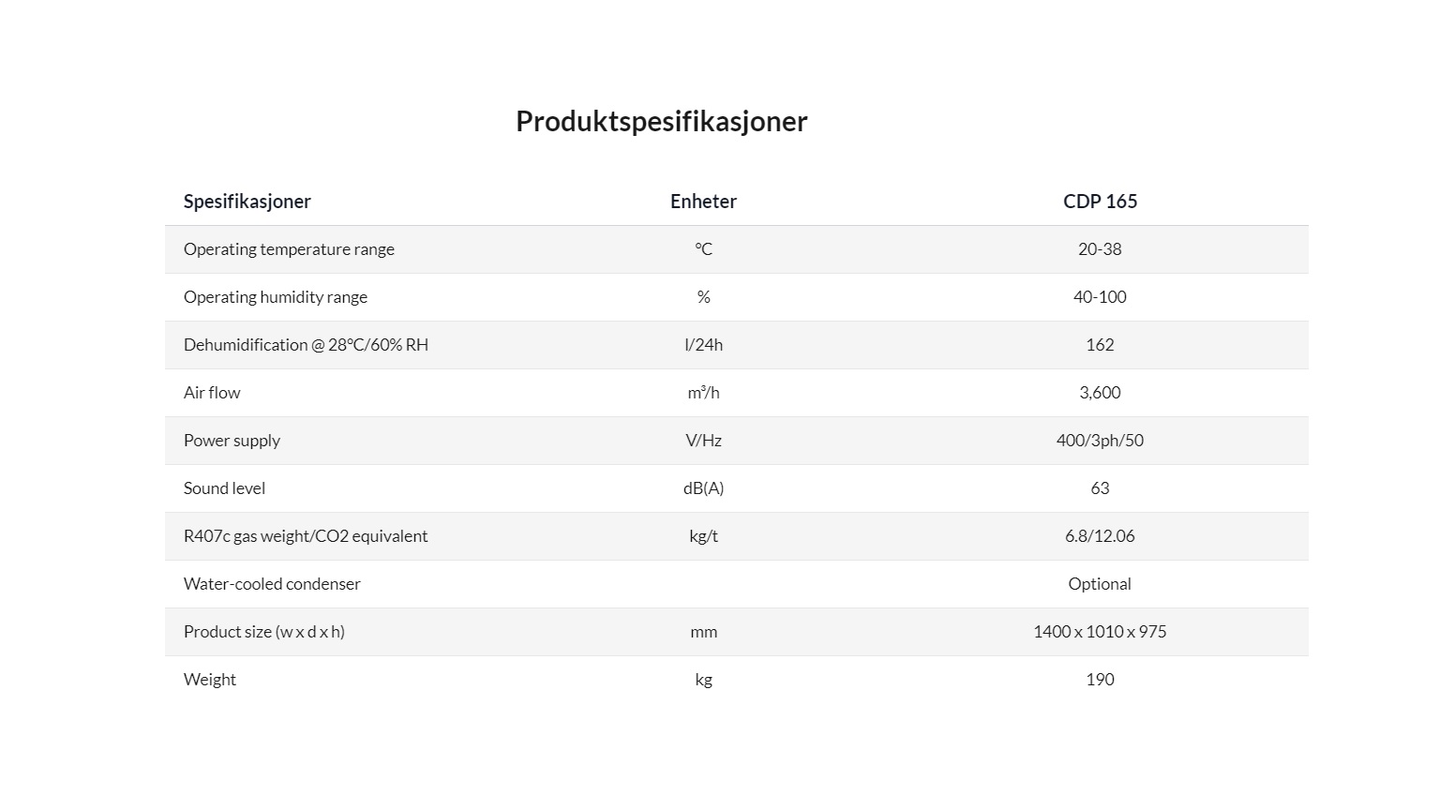
Task: Select the 40-100 humidity value
Action: [x=1100, y=297]
